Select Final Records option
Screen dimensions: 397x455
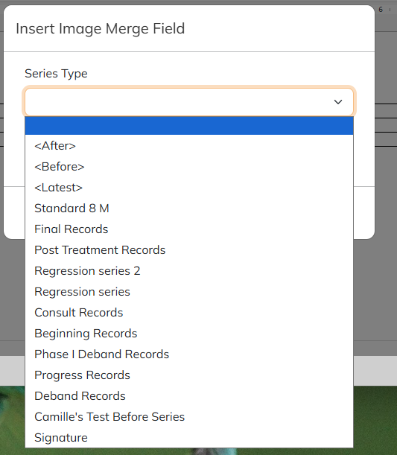point(189,229)
